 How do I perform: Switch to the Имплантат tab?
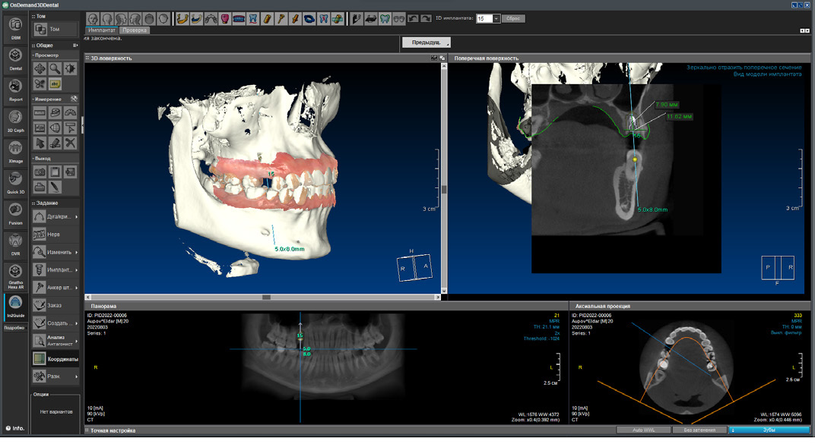102,30
